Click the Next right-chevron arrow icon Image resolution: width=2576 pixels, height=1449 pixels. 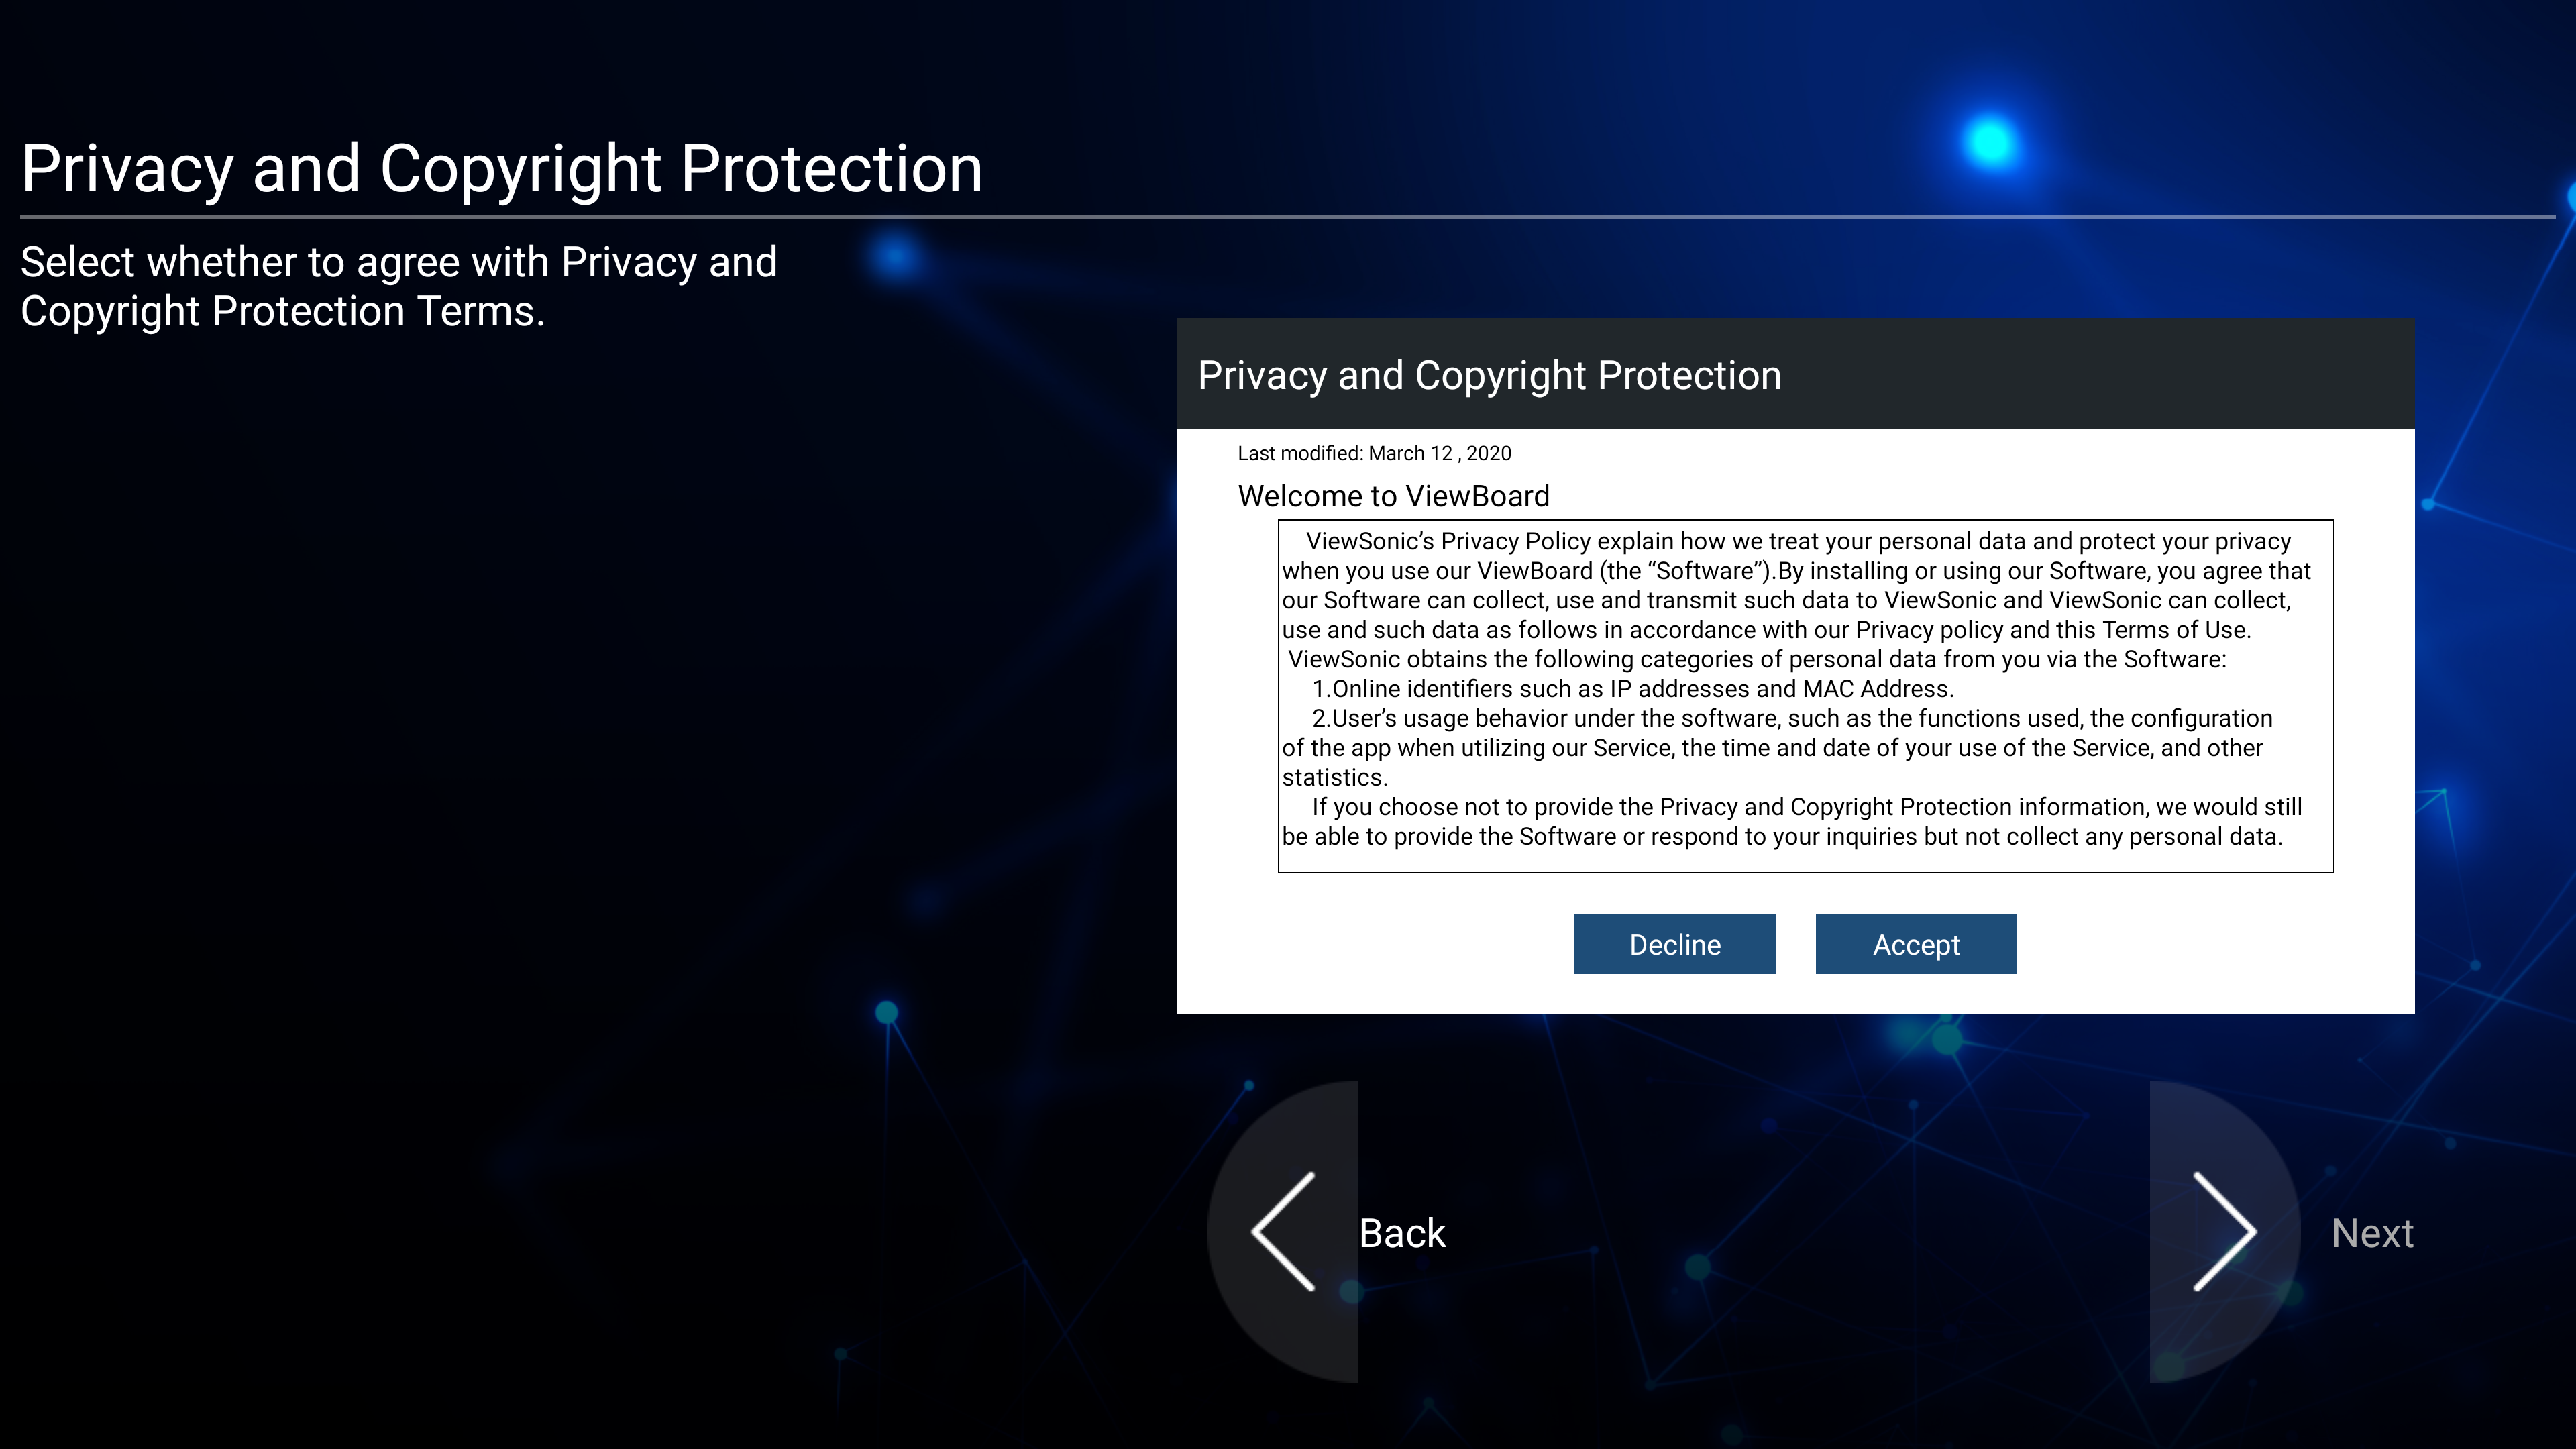[2225, 1232]
